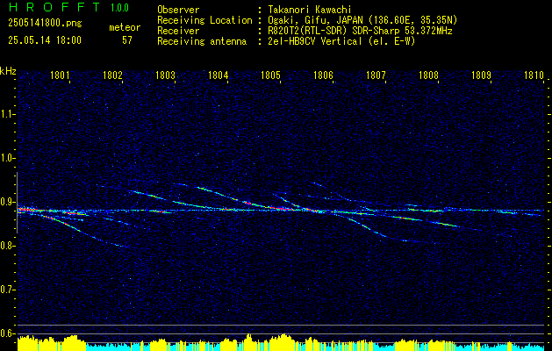Click time marker 1802
The height and width of the screenshot is (351, 552).
(112, 75)
